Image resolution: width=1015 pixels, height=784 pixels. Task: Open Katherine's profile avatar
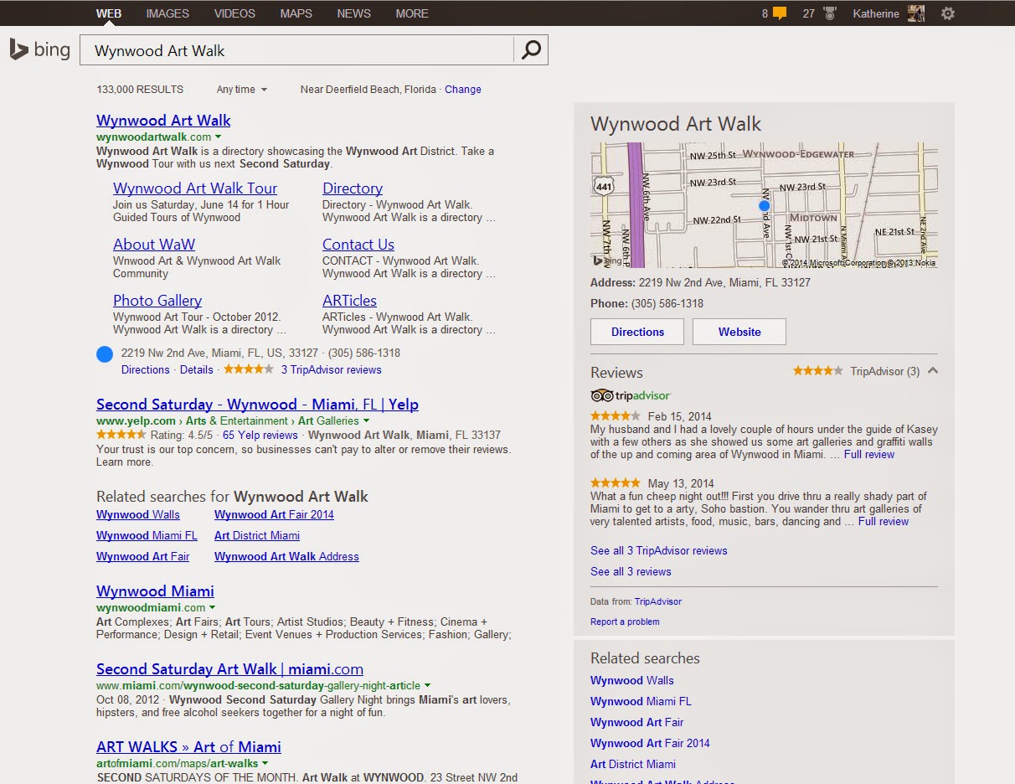(x=916, y=13)
